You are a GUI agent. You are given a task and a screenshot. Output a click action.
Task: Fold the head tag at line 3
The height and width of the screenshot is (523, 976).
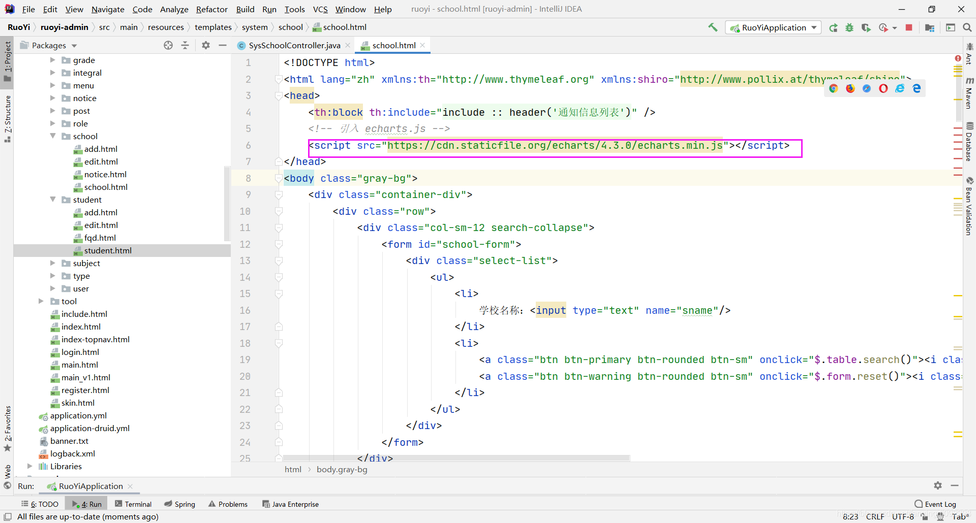(x=279, y=95)
